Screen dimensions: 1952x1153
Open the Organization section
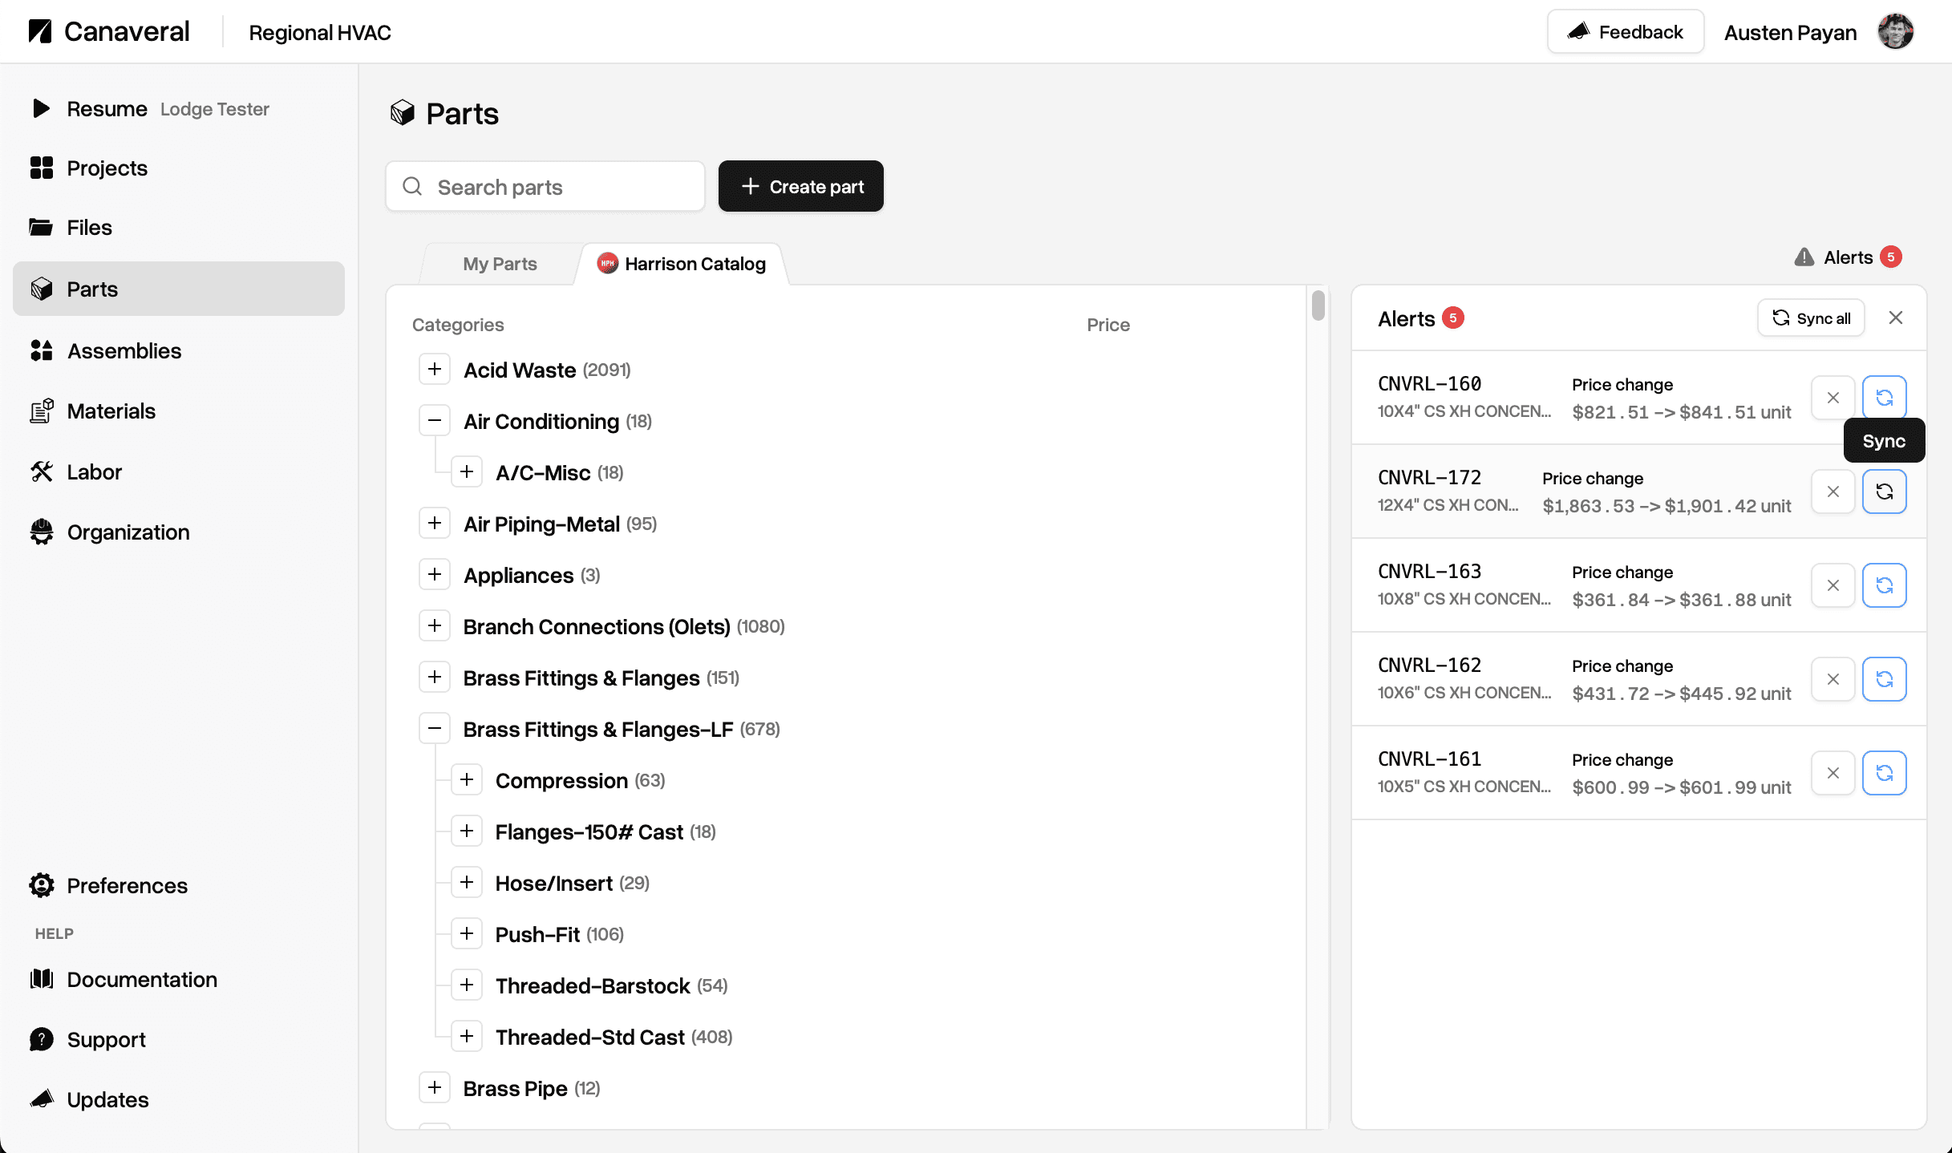tap(179, 532)
